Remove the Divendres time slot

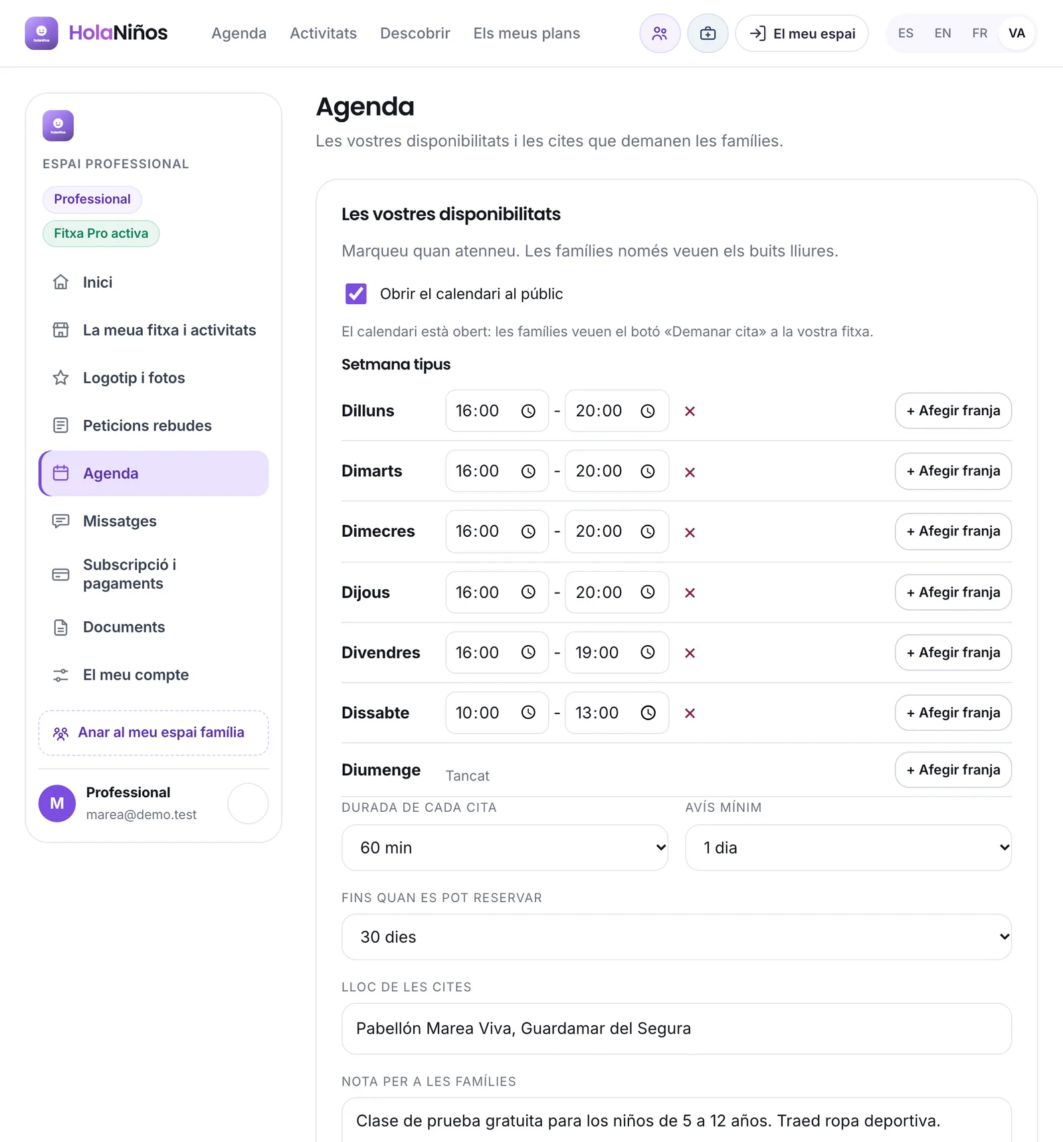tap(690, 653)
